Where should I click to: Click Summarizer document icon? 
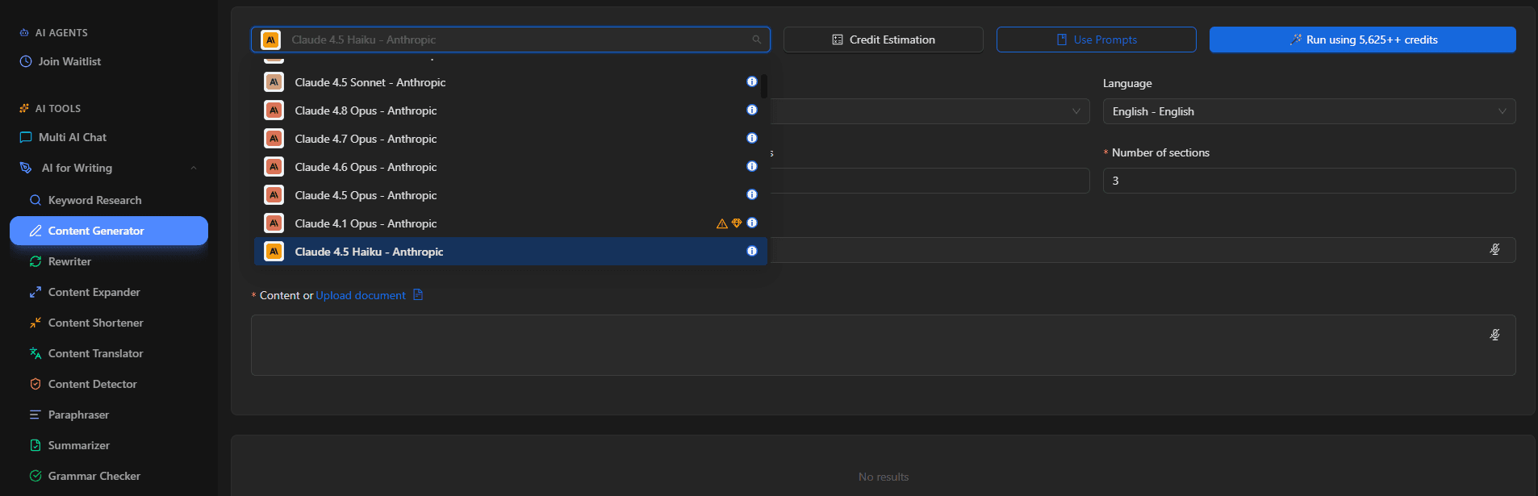36,445
